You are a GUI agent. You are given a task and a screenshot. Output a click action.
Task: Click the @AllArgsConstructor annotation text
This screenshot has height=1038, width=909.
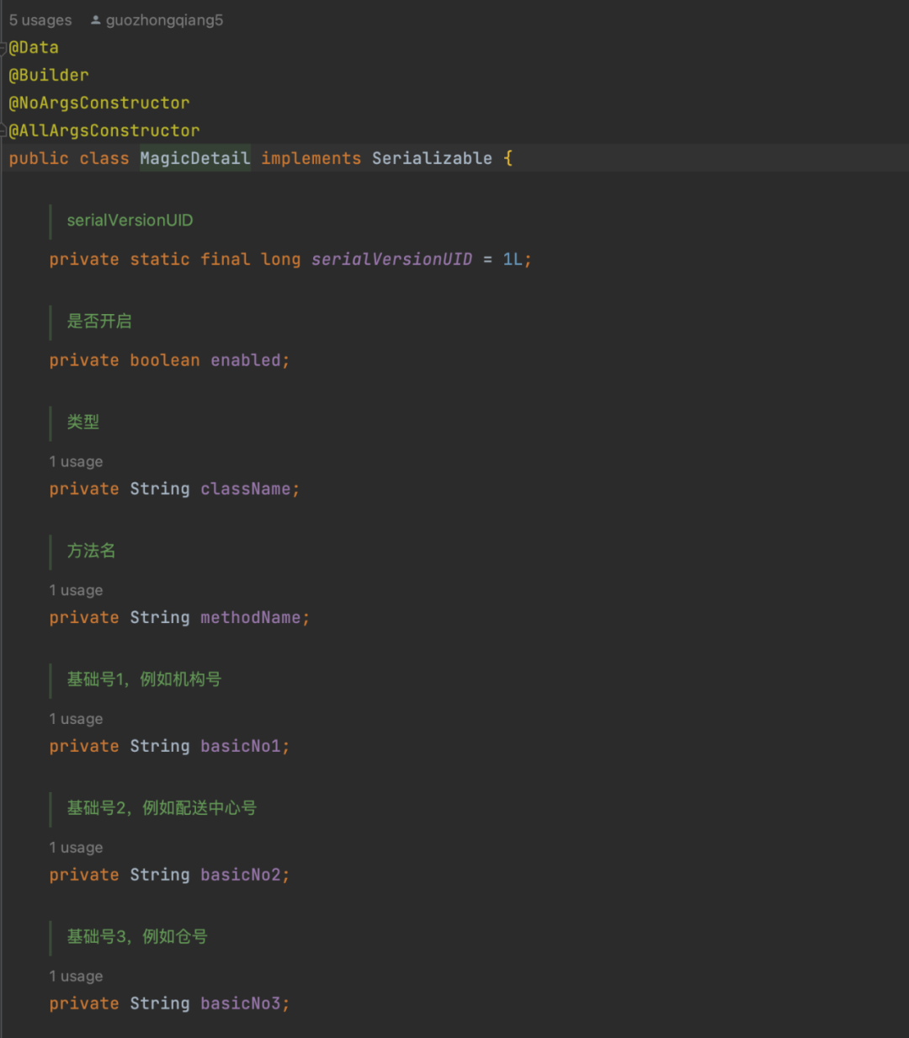(x=104, y=131)
